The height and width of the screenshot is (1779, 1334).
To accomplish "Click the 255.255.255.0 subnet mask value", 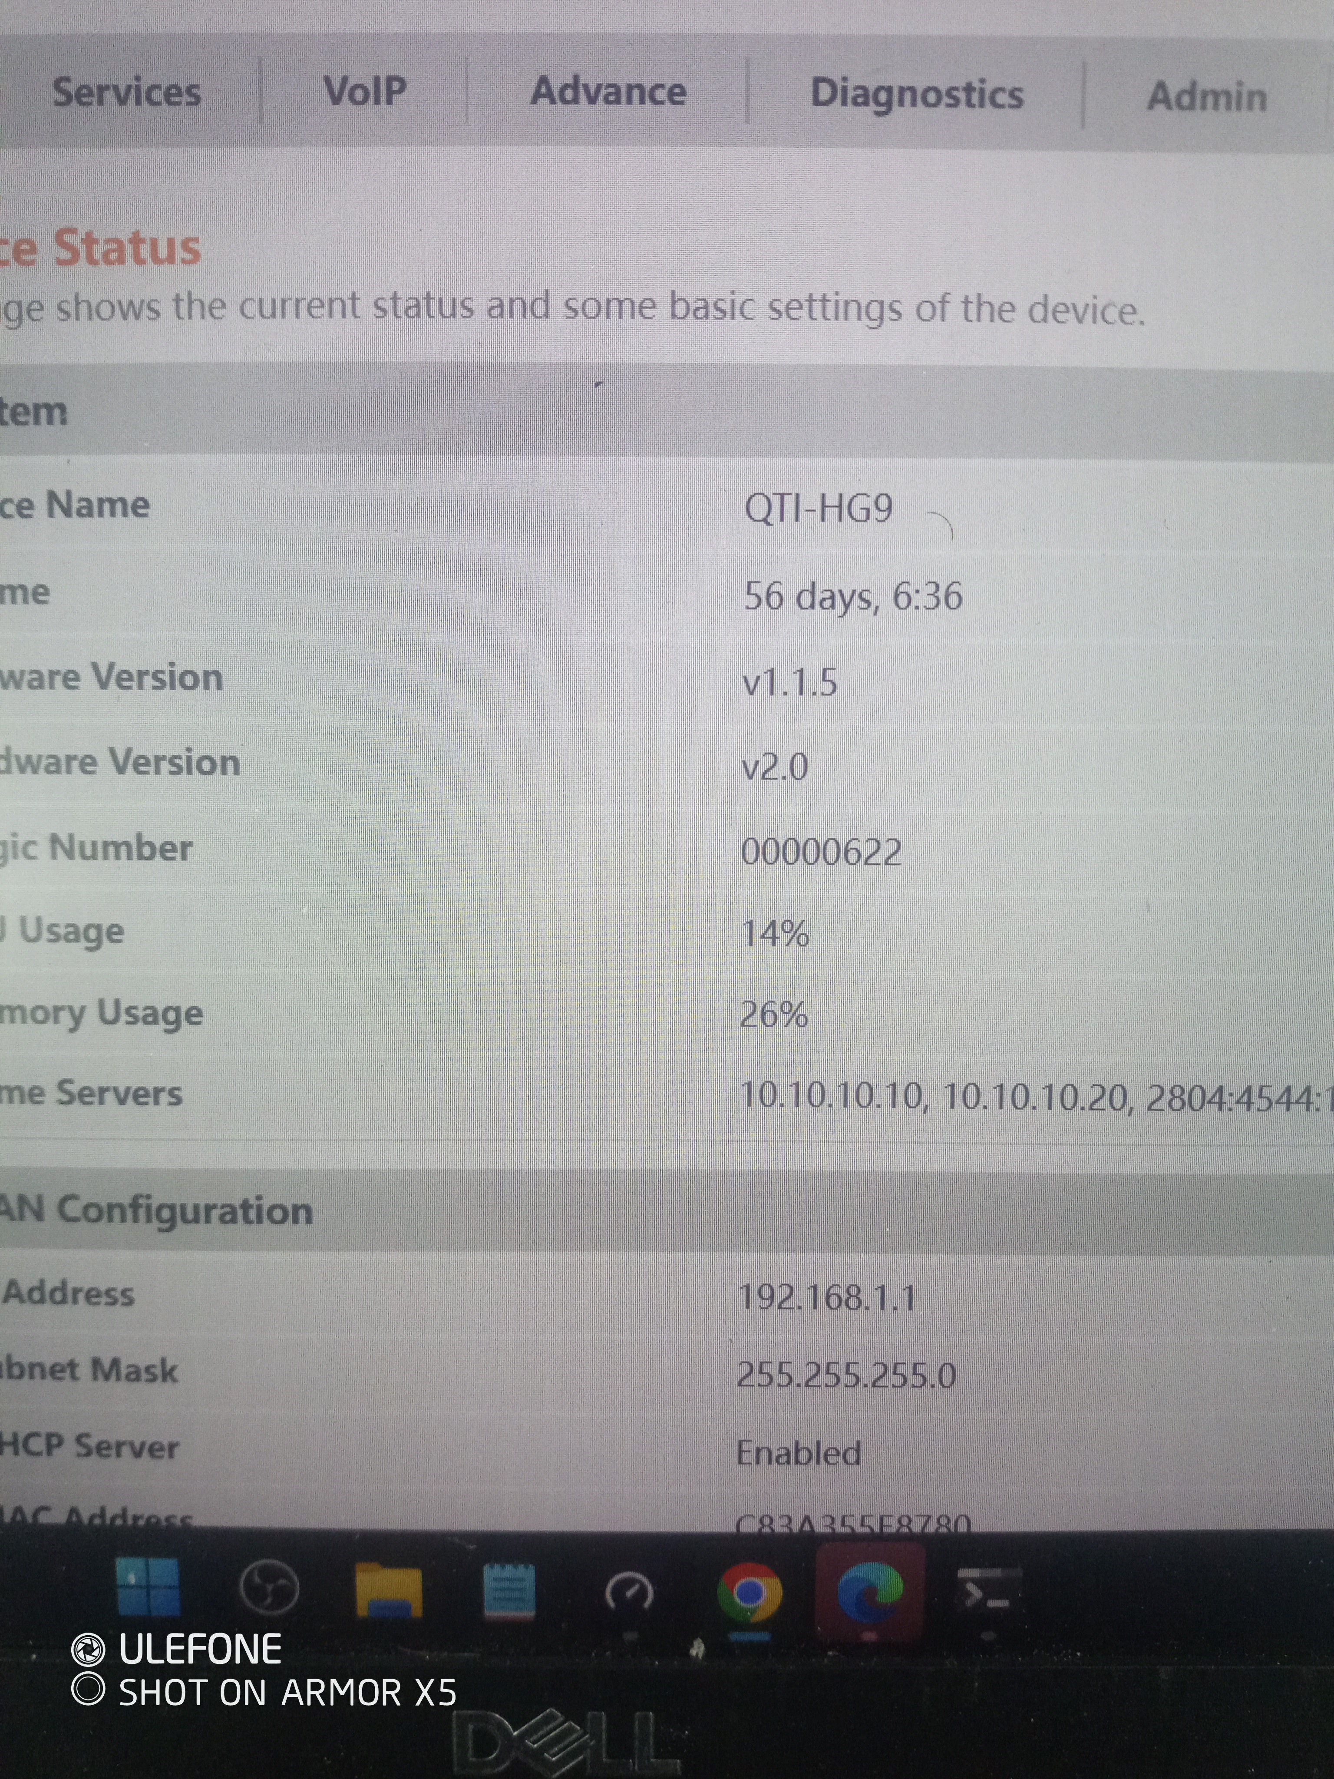I will [846, 1375].
